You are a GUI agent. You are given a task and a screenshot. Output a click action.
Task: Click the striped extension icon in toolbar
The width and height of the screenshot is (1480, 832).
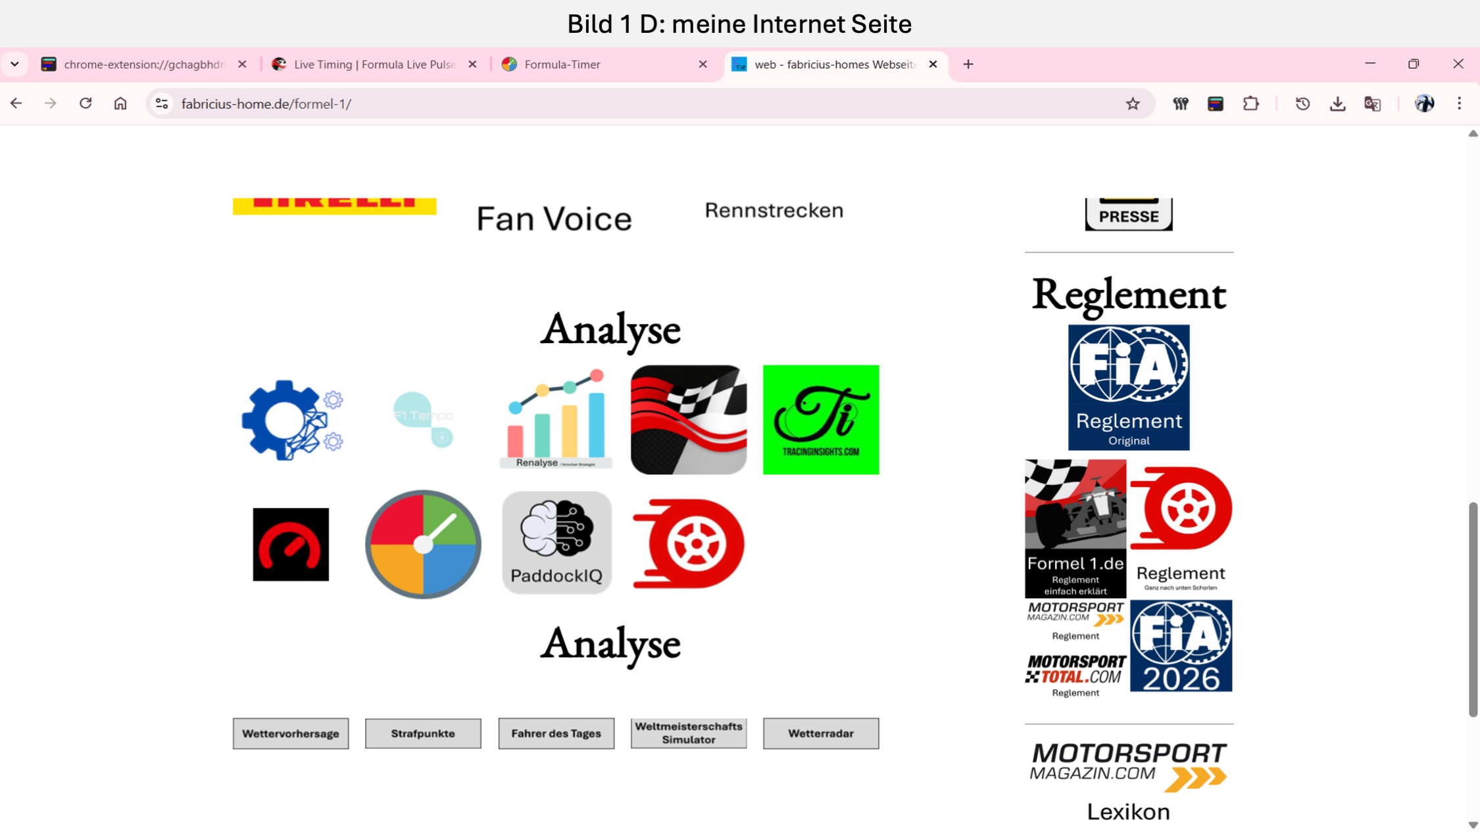[x=1216, y=104]
